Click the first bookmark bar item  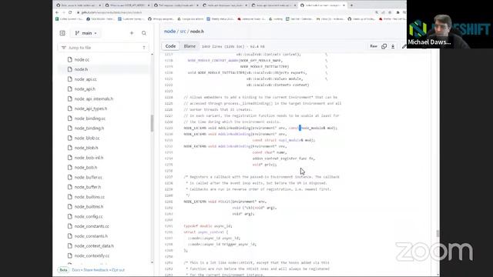tap(69, 18)
